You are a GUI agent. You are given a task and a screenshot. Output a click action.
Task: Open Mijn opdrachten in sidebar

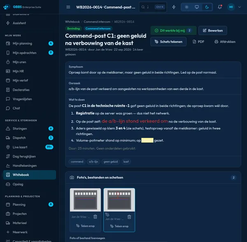tap(30, 53)
